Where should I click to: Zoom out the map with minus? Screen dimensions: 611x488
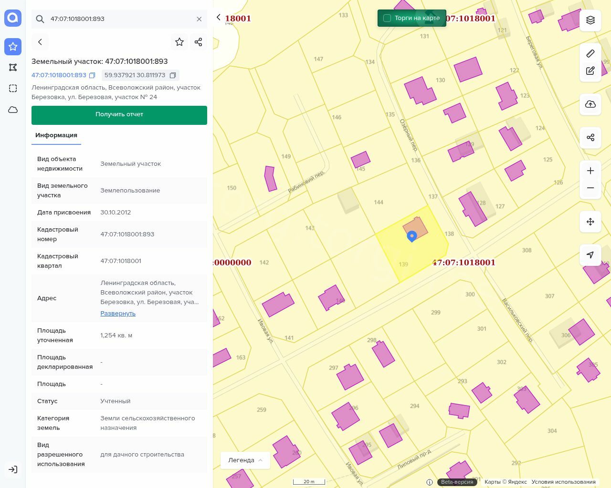coord(590,188)
